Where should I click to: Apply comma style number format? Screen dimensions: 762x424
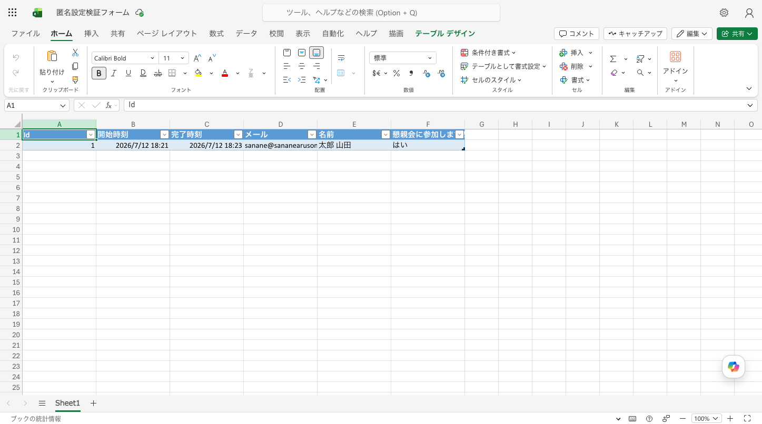click(411, 73)
